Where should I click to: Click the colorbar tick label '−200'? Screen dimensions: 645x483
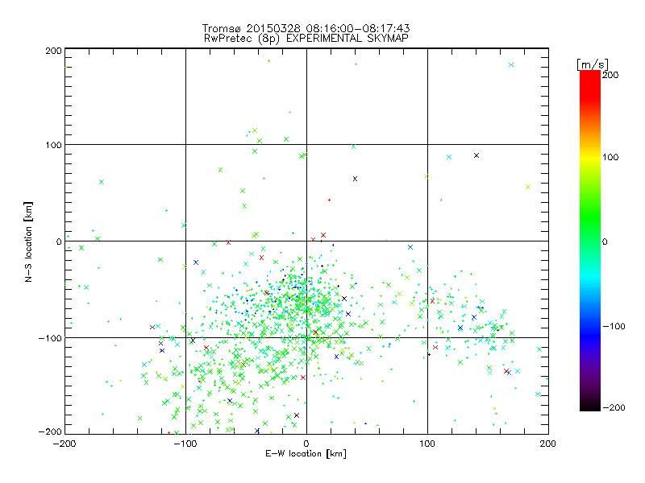click(614, 407)
